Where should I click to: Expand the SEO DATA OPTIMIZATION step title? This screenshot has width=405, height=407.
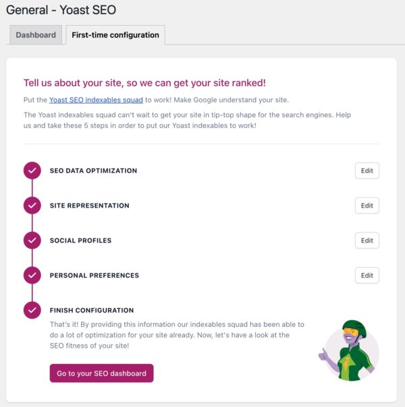pyautogui.click(x=93, y=170)
